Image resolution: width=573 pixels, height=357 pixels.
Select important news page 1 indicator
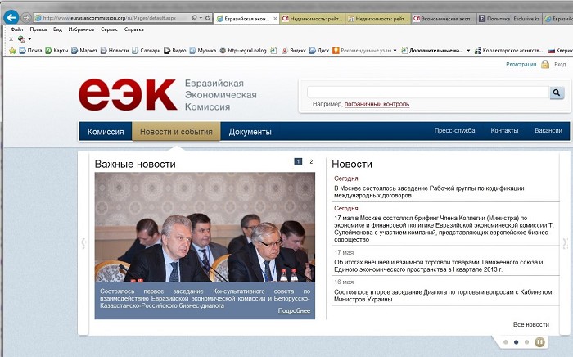pos(298,162)
